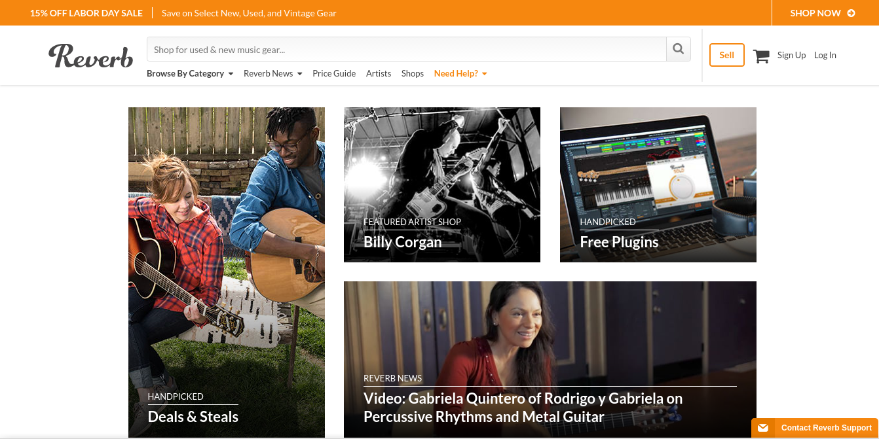The width and height of the screenshot is (879, 439).
Task: Click the 15% Off Labor Day Sale text
Action: coord(86,13)
